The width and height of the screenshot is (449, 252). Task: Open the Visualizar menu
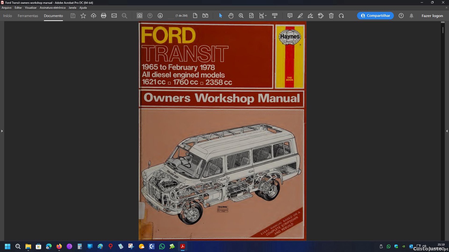pos(31,8)
